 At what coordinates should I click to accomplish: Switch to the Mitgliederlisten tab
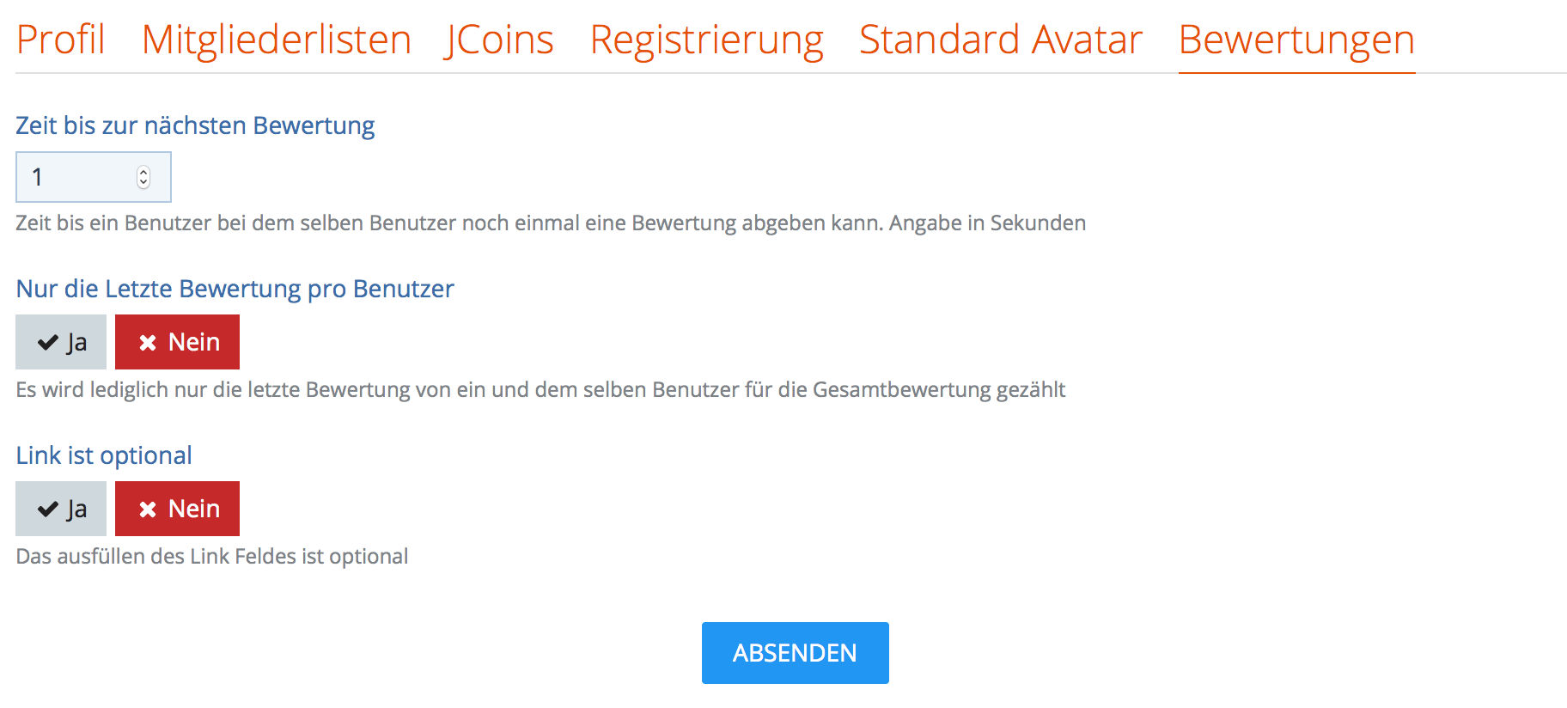click(x=276, y=40)
